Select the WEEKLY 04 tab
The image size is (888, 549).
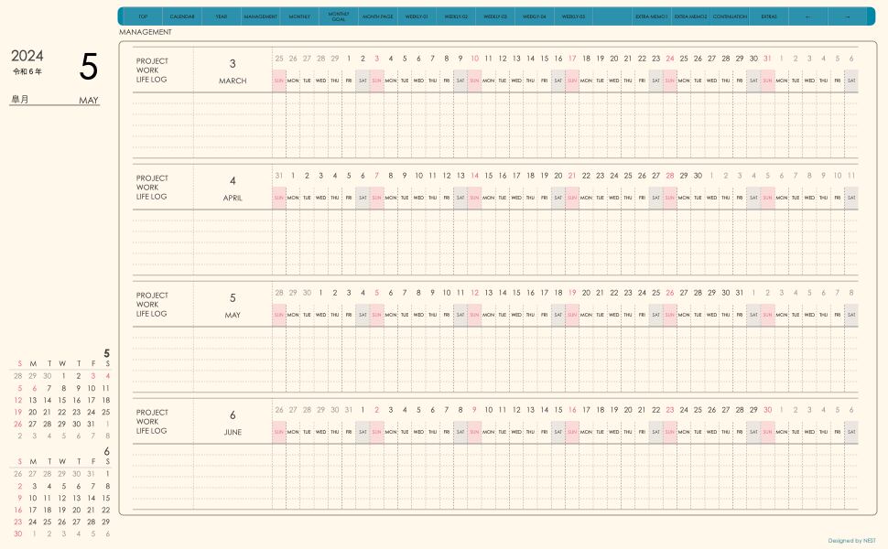click(534, 16)
